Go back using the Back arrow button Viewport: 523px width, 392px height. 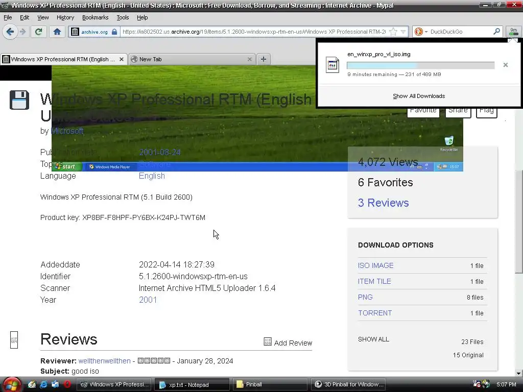tap(10, 32)
